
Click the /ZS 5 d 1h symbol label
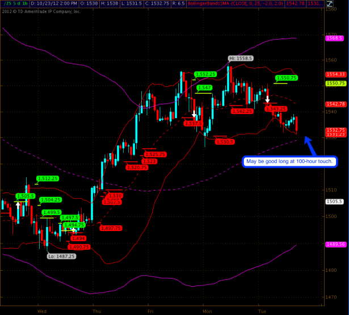click(x=13, y=3)
